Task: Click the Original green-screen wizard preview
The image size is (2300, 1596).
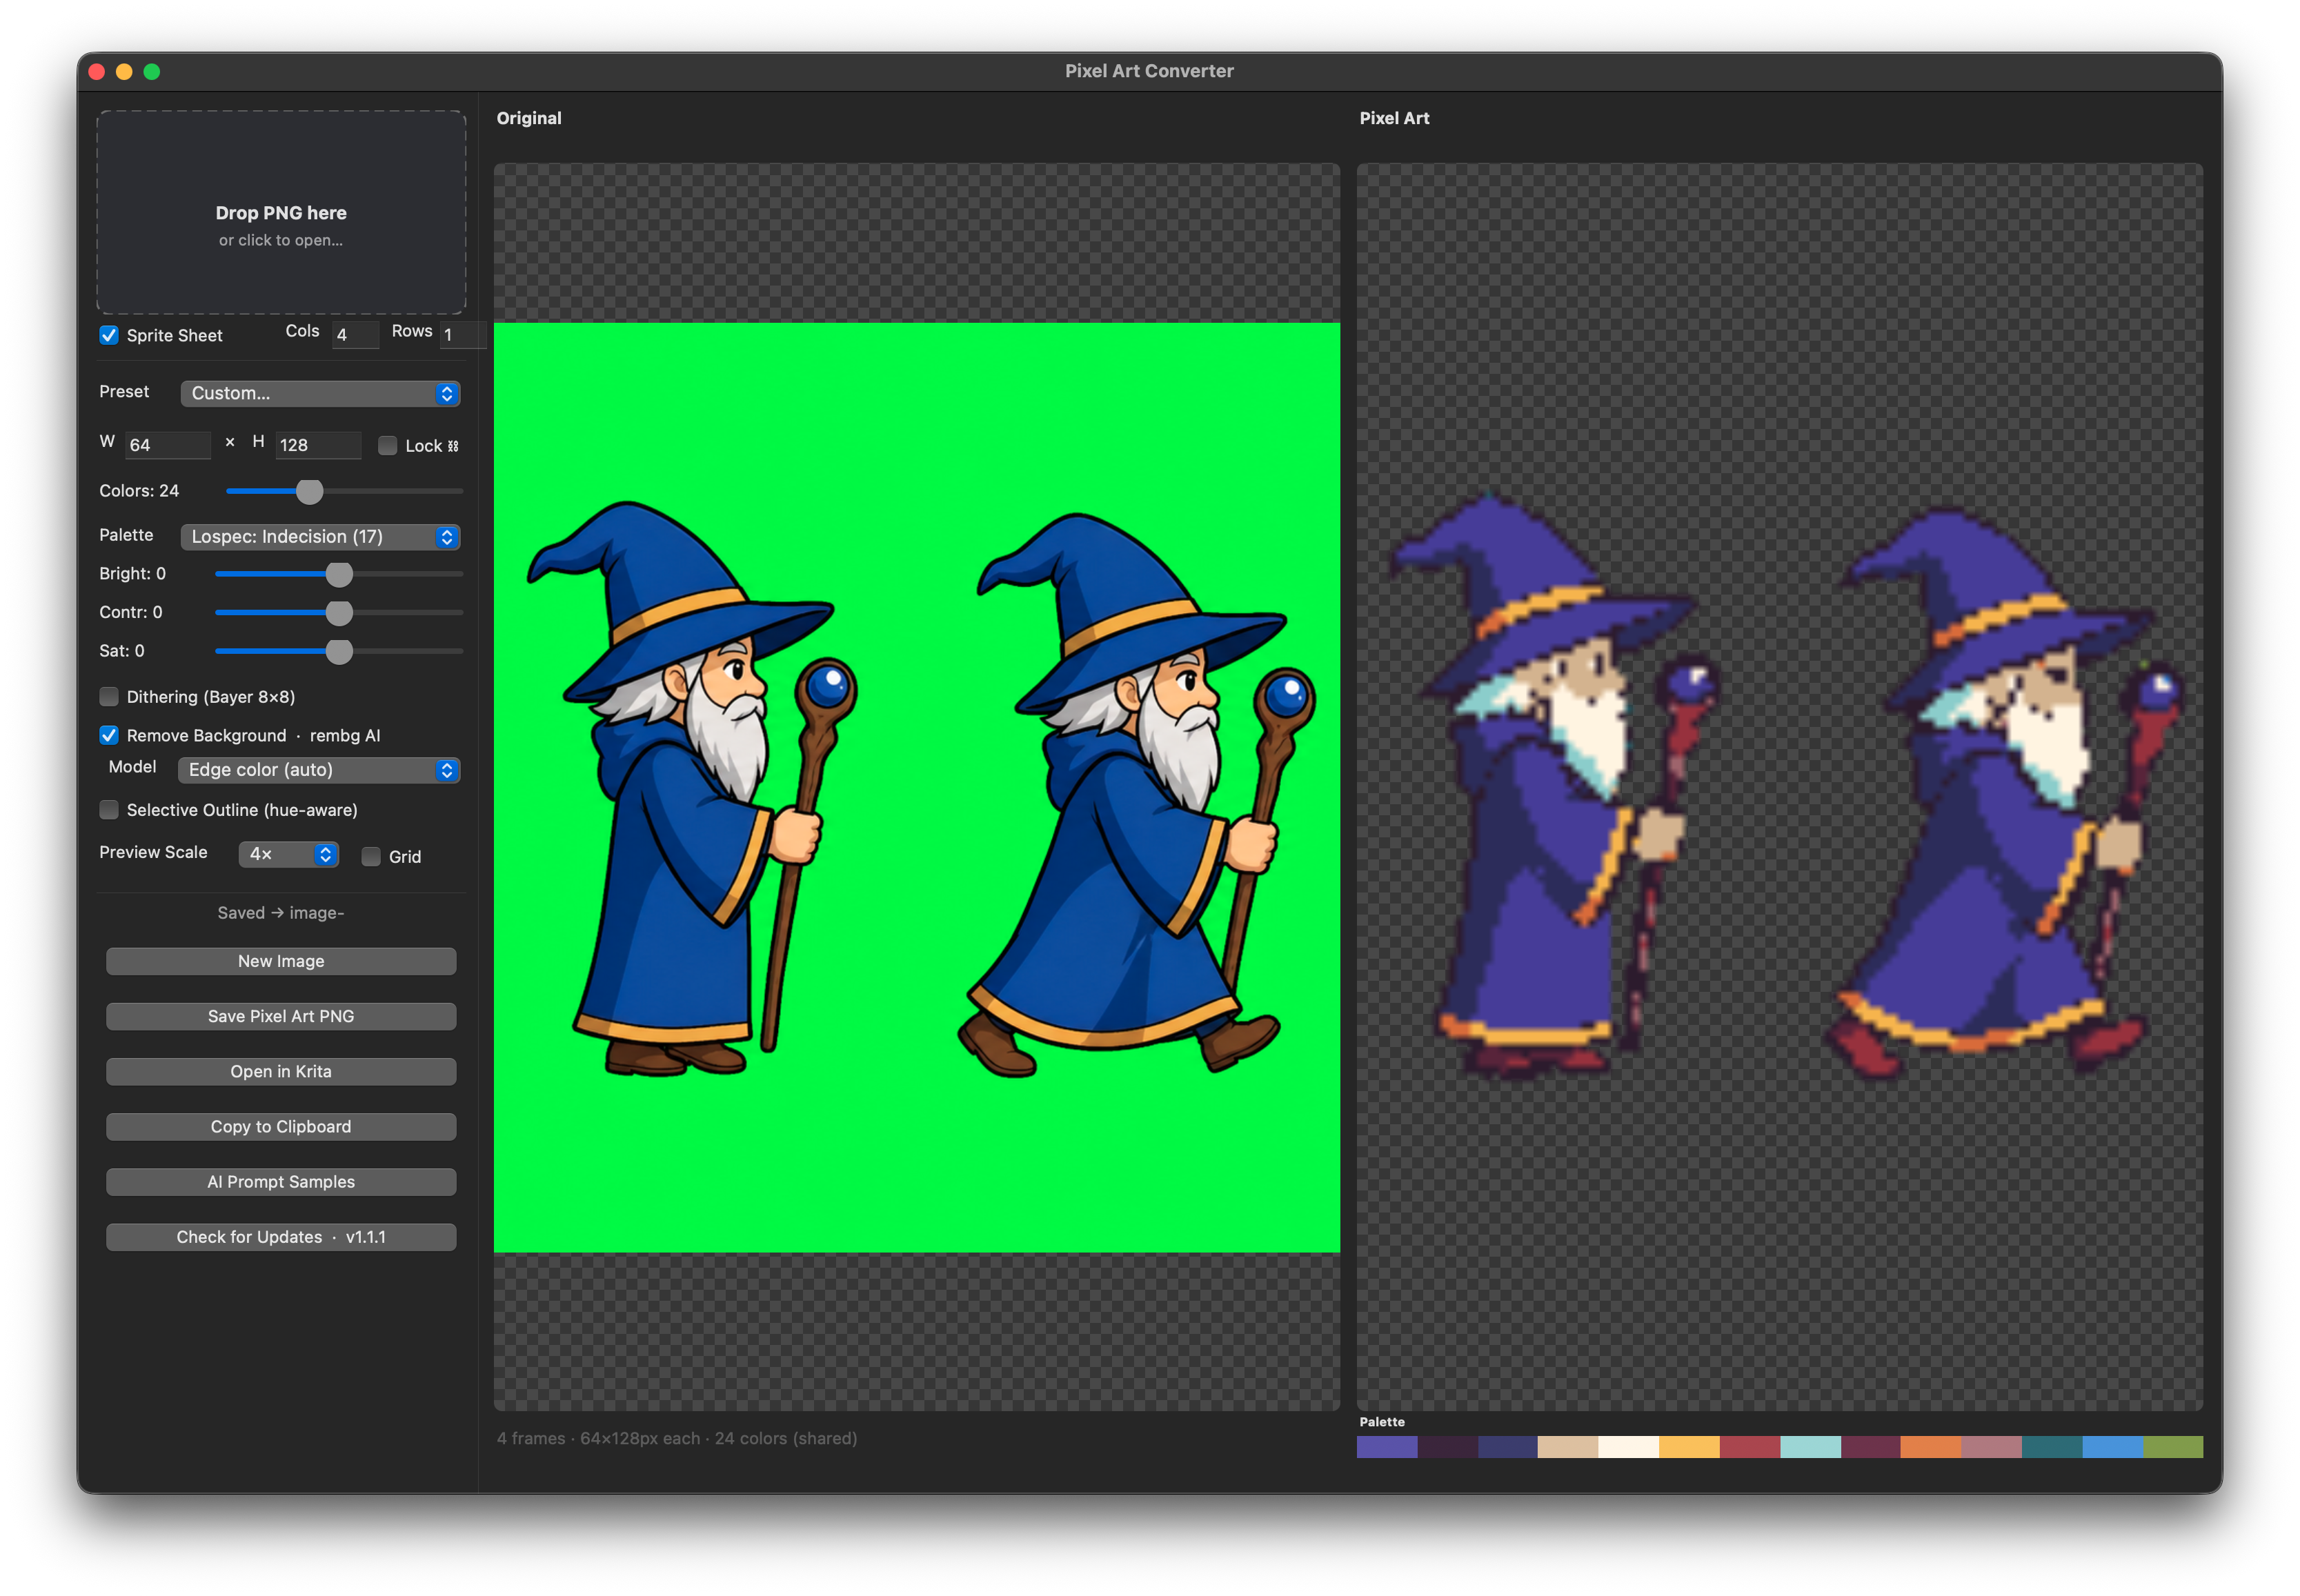Action: click(916, 787)
